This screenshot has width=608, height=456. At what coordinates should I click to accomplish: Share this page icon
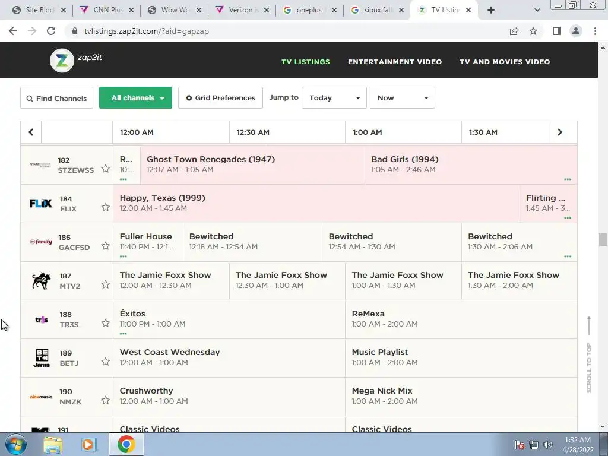click(x=514, y=31)
